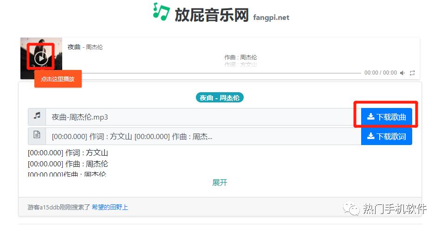The width and height of the screenshot is (441, 228).
Task: Select the lyrics preview text field
Action: [203, 136]
